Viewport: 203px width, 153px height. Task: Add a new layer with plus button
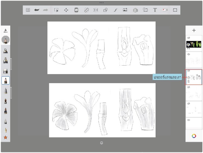pos(194,30)
